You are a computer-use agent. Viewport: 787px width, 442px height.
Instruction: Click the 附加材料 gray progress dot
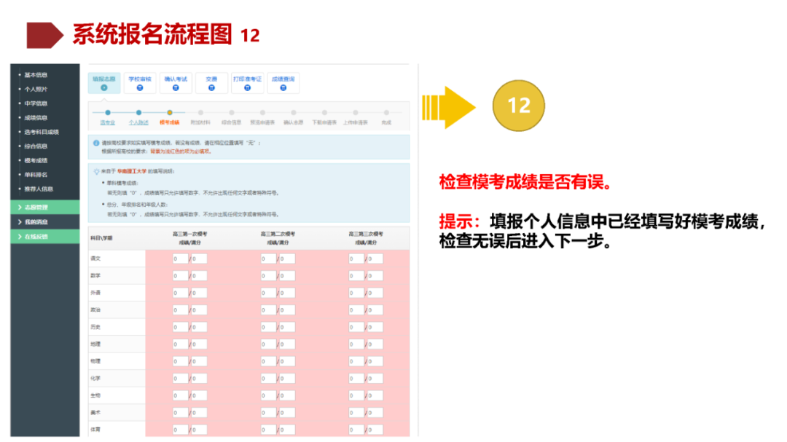201,111
